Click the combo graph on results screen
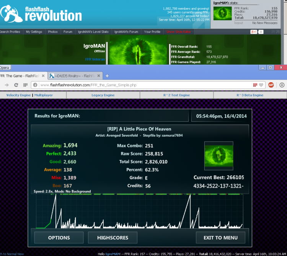This screenshot has height=256, width=287. (140, 211)
